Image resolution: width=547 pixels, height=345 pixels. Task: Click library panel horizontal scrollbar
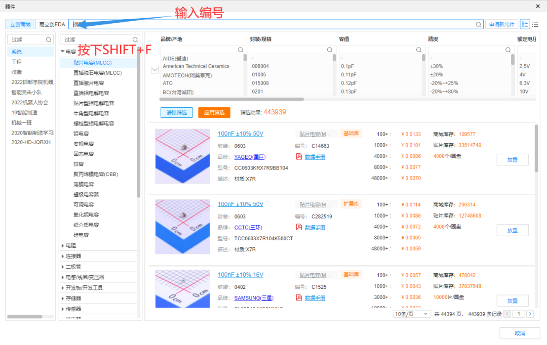pos(25,317)
